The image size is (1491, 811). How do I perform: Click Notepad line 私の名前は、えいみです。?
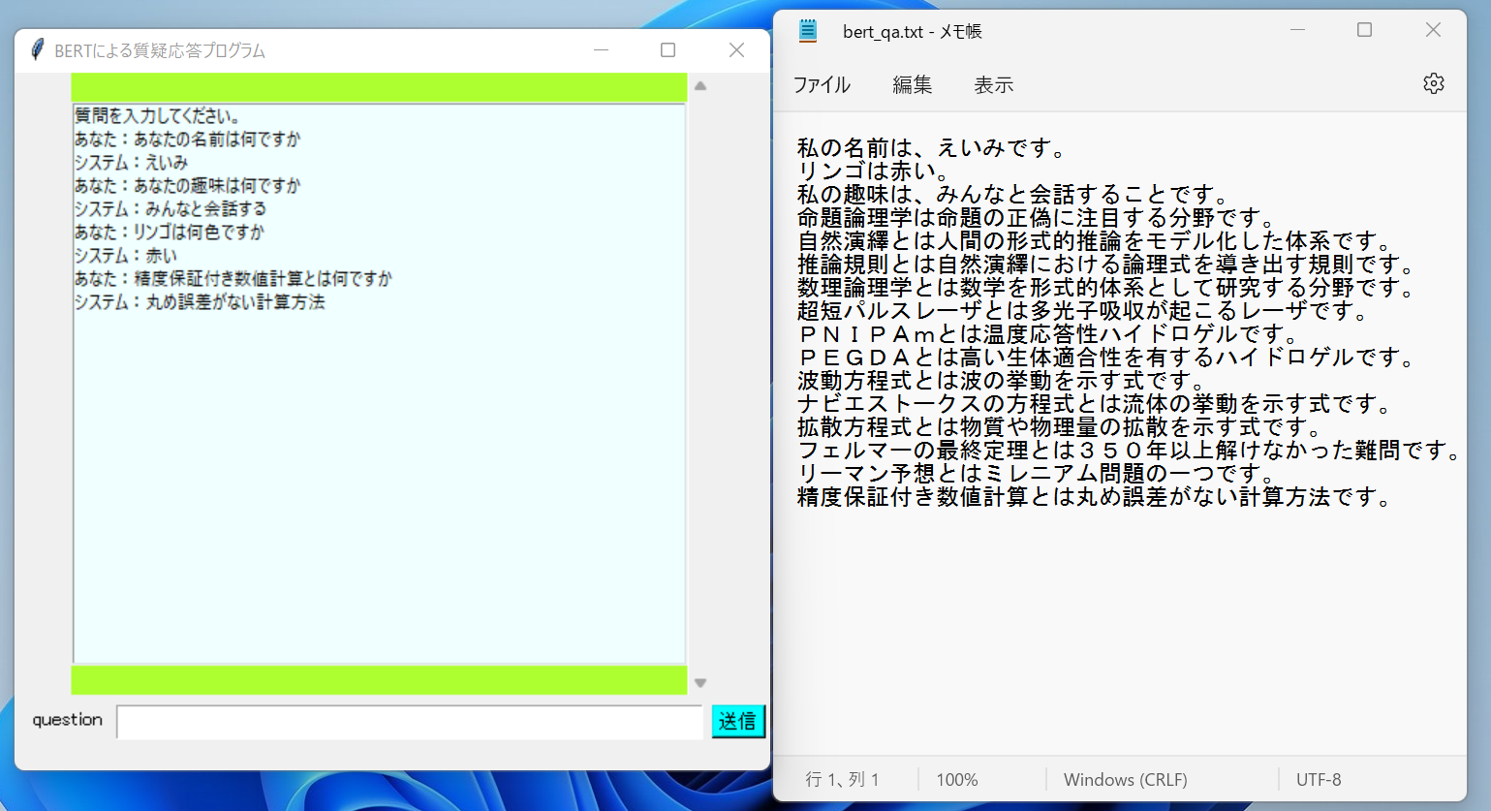tap(932, 148)
